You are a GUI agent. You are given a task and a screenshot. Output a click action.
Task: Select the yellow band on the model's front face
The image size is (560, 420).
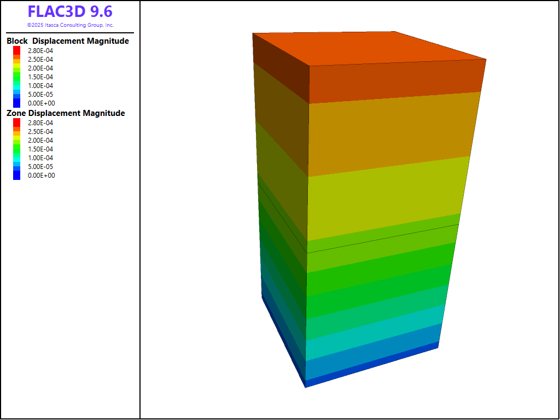383,197
